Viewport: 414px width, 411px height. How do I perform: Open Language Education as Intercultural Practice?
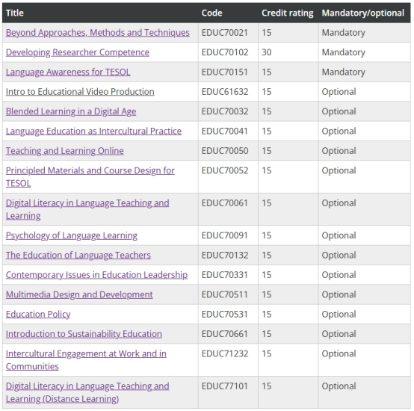tap(93, 131)
